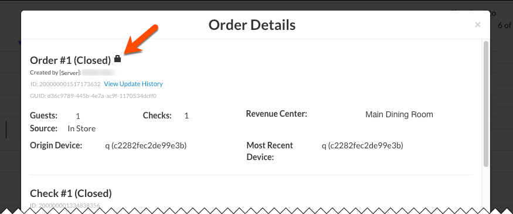The height and width of the screenshot is (214, 513).
Task: Click the Created by [Server] text
Action: [56, 73]
